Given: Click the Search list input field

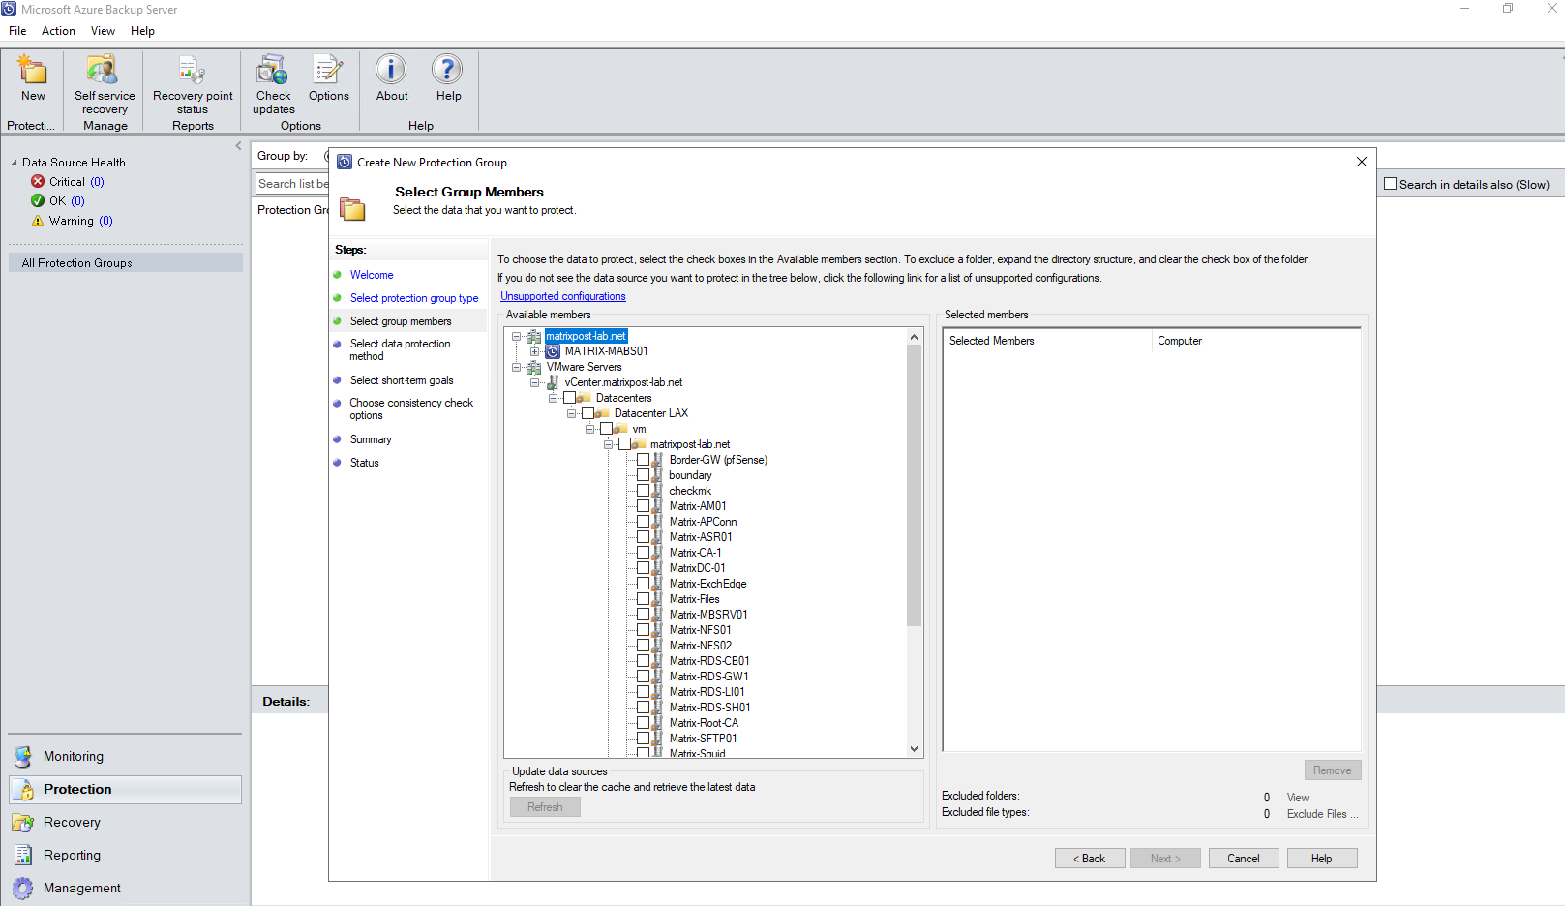Looking at the screenshot, I should click(292, 184).
